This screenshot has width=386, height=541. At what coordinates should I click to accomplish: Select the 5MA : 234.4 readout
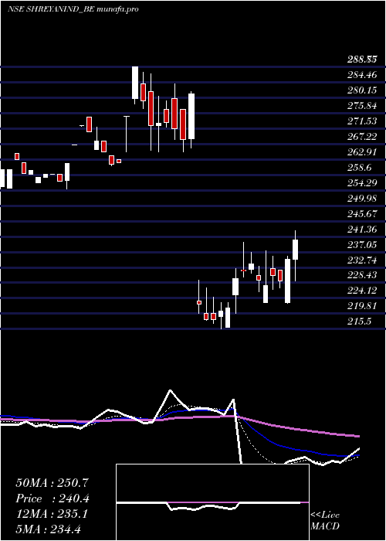[48, 529]
